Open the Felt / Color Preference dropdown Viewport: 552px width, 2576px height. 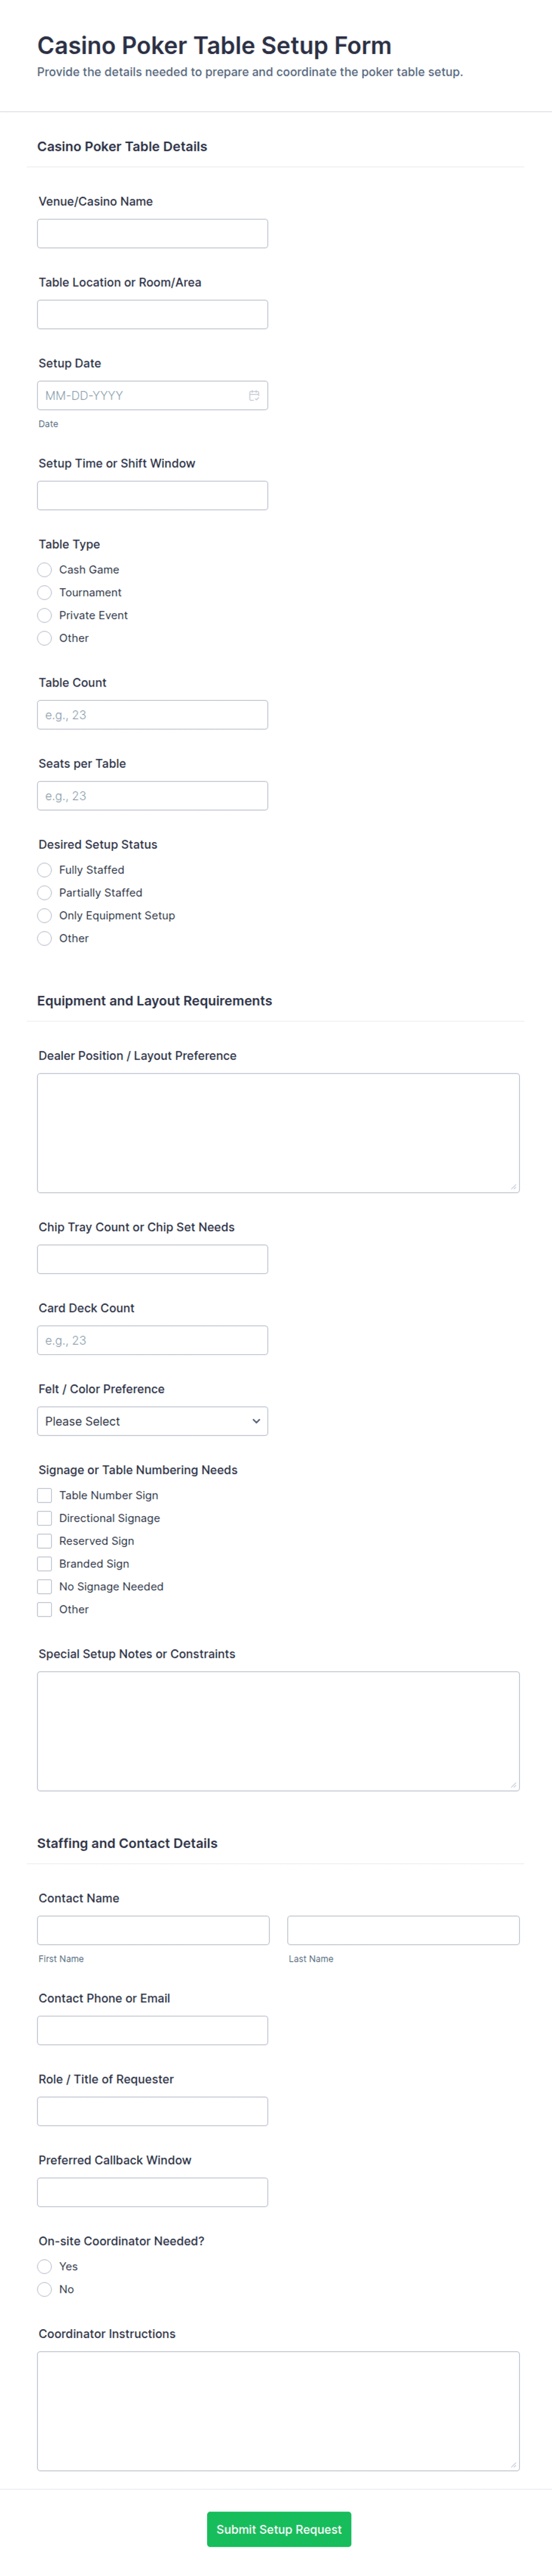click(x=152, y=1421)
